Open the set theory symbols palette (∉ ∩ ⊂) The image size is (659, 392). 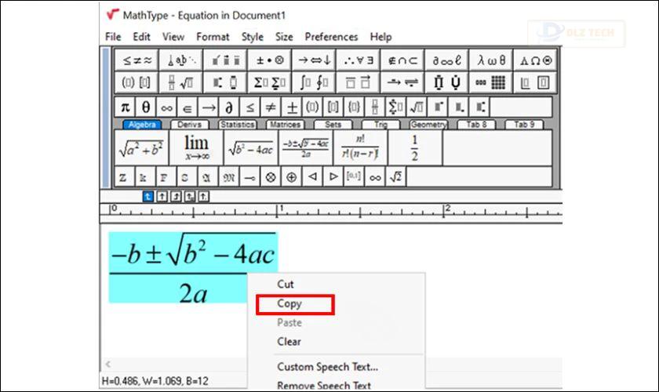[402, 60]
